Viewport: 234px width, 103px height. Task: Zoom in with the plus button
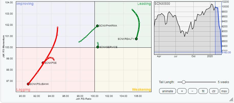tap(182, 91)
